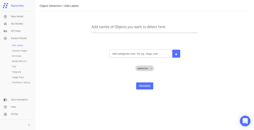Go to Upload Images step
The image size is (254, 130).
pos(20,51)
